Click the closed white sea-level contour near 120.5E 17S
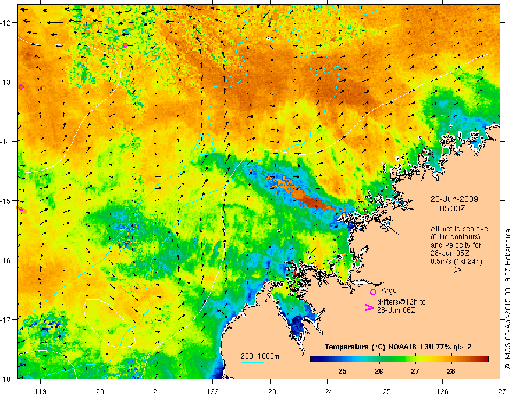 [109, 323]
